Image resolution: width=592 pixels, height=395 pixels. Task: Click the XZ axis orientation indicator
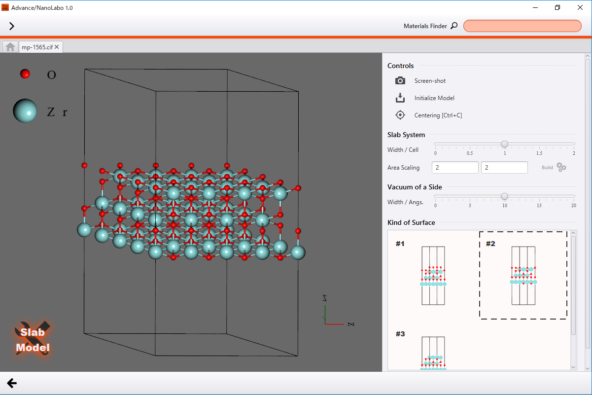(x=338, y=311)
